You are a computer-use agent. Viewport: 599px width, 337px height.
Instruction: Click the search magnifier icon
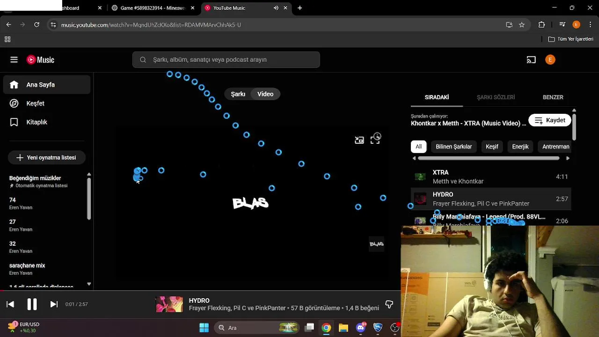[143, 59]
